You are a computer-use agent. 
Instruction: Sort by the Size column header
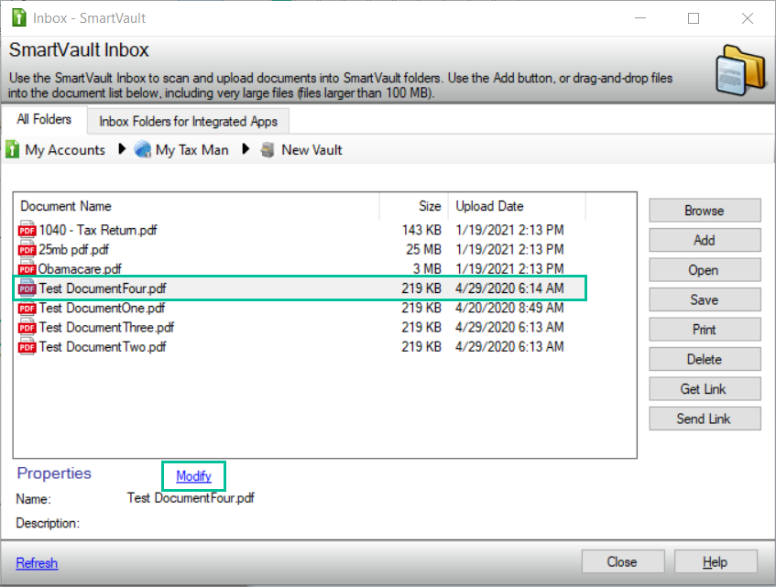pos(414,206)
